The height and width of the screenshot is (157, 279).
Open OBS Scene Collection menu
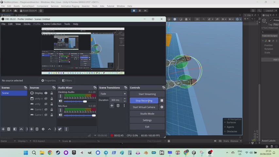click(x=52, y=24)
